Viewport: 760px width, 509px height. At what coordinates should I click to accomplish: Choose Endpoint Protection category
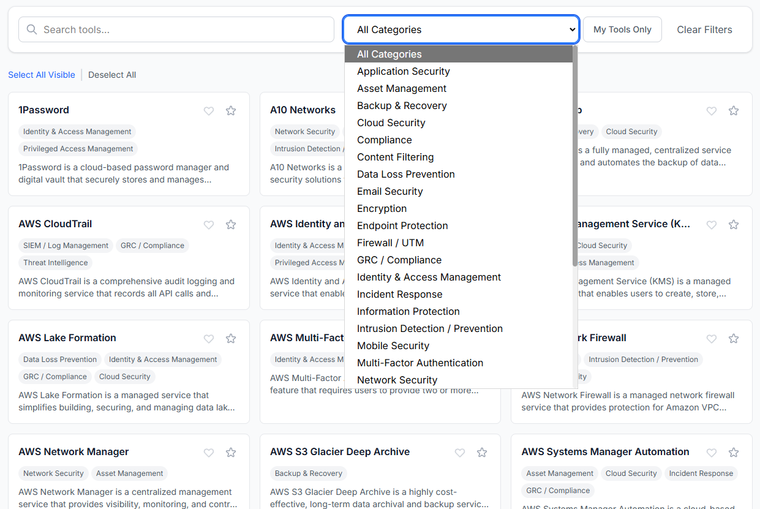pos(458,225)
